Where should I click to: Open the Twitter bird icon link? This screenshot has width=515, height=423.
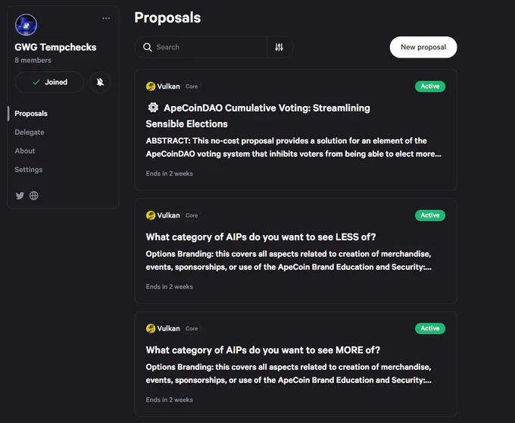click(20, 196)
